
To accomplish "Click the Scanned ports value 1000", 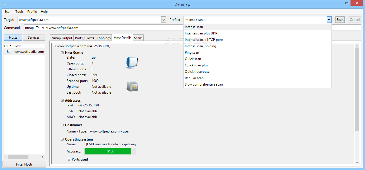I will coord(95,81).
